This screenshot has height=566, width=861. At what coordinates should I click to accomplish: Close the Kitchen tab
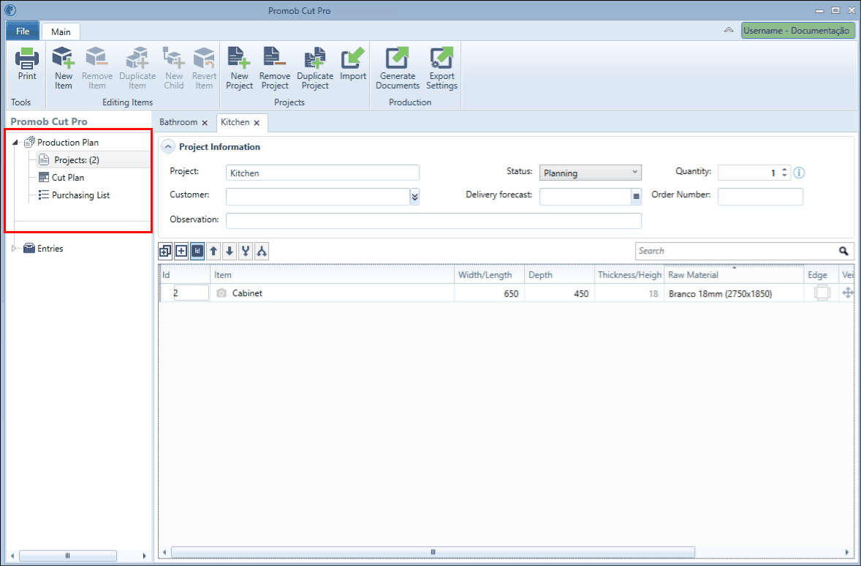[257, 123]
